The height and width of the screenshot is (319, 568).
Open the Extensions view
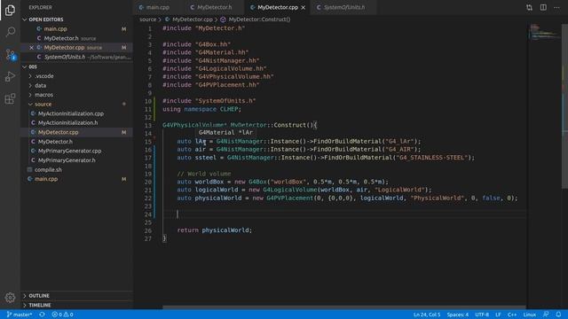(10, 98)
